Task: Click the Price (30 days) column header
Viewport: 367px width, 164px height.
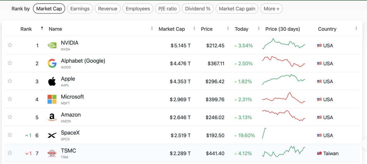Action: [283, 29]
